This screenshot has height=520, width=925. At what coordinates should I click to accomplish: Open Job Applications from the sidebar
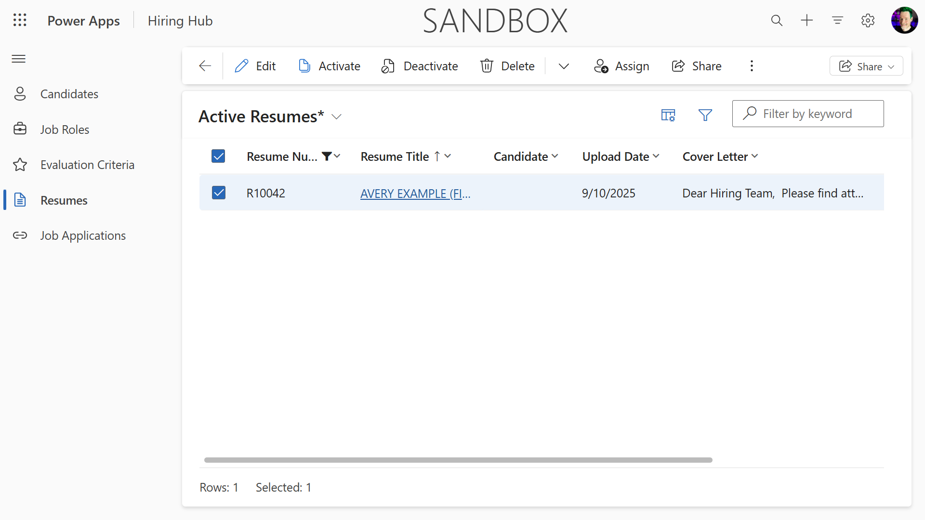tap(83, 235)
